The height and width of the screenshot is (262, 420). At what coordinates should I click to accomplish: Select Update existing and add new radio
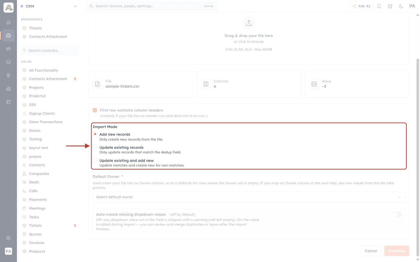[95, 160]
